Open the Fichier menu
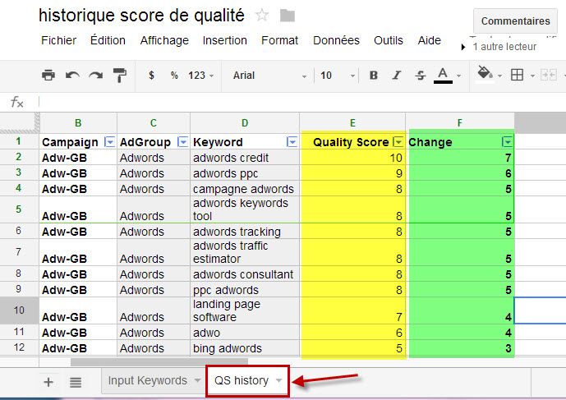The width and height of the screenshot is (566, 400). 59,40
